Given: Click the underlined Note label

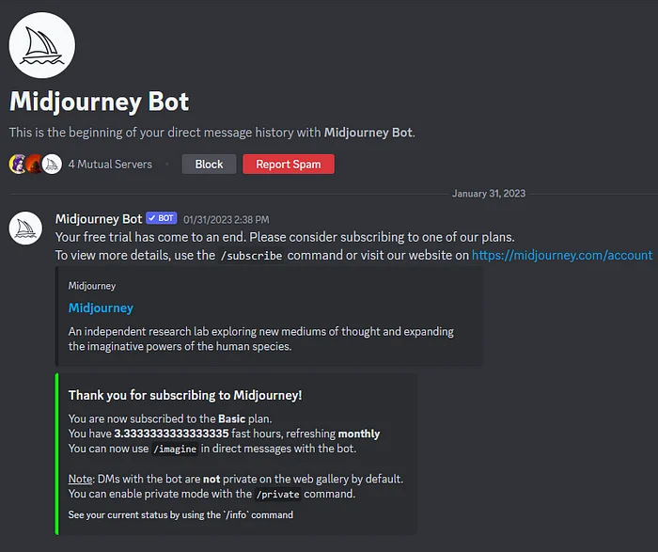Looking at the screenshot, I should tap(81, 479).
